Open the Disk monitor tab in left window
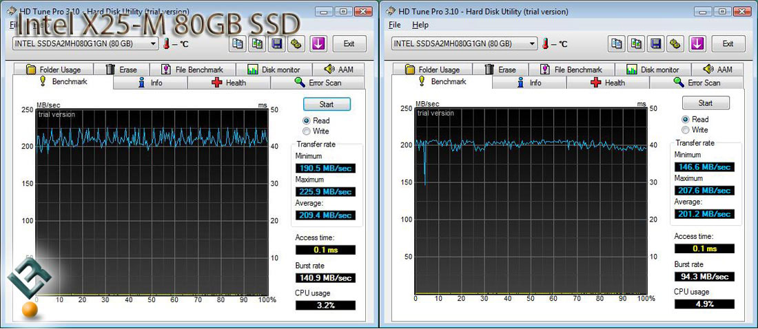The width and height of the screenshot is (758, 329). pyautogui.click(x=273, y=70)
